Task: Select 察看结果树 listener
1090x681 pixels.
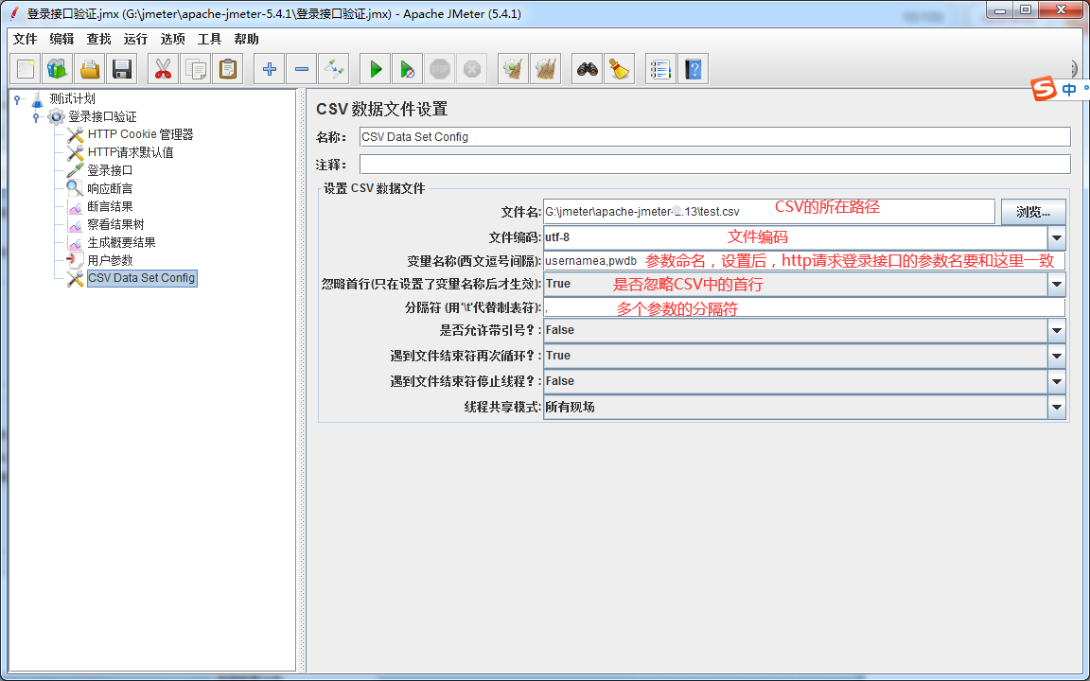Action: click(115, 225)
